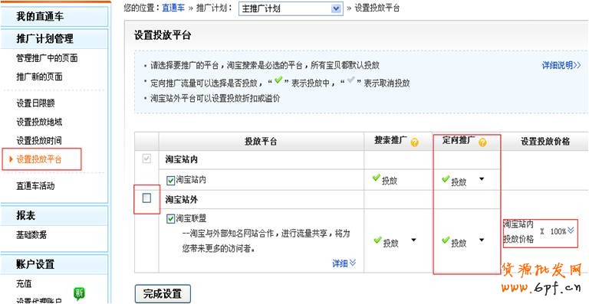This screenshot has height=304, width=589.
Task: Click orange arrow beside 设置投放平台 sidebar item
Action: tap(11, 160)
